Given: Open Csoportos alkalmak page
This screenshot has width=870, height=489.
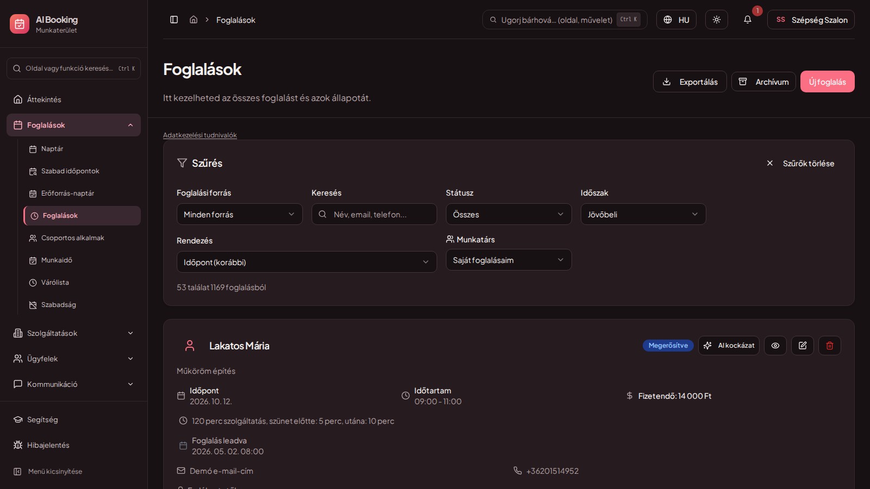Looking at the screenshot, I should pyautogui.click(x=82, y=238).
